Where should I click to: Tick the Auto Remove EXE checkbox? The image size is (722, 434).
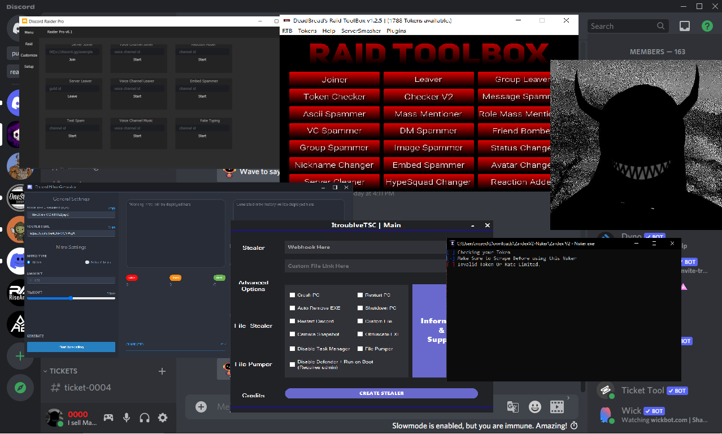pyautogui.click(x=292, y=308)
